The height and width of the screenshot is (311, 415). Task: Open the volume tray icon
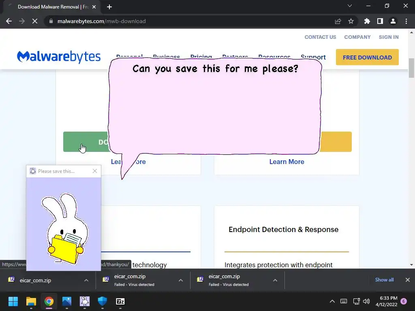366,301
